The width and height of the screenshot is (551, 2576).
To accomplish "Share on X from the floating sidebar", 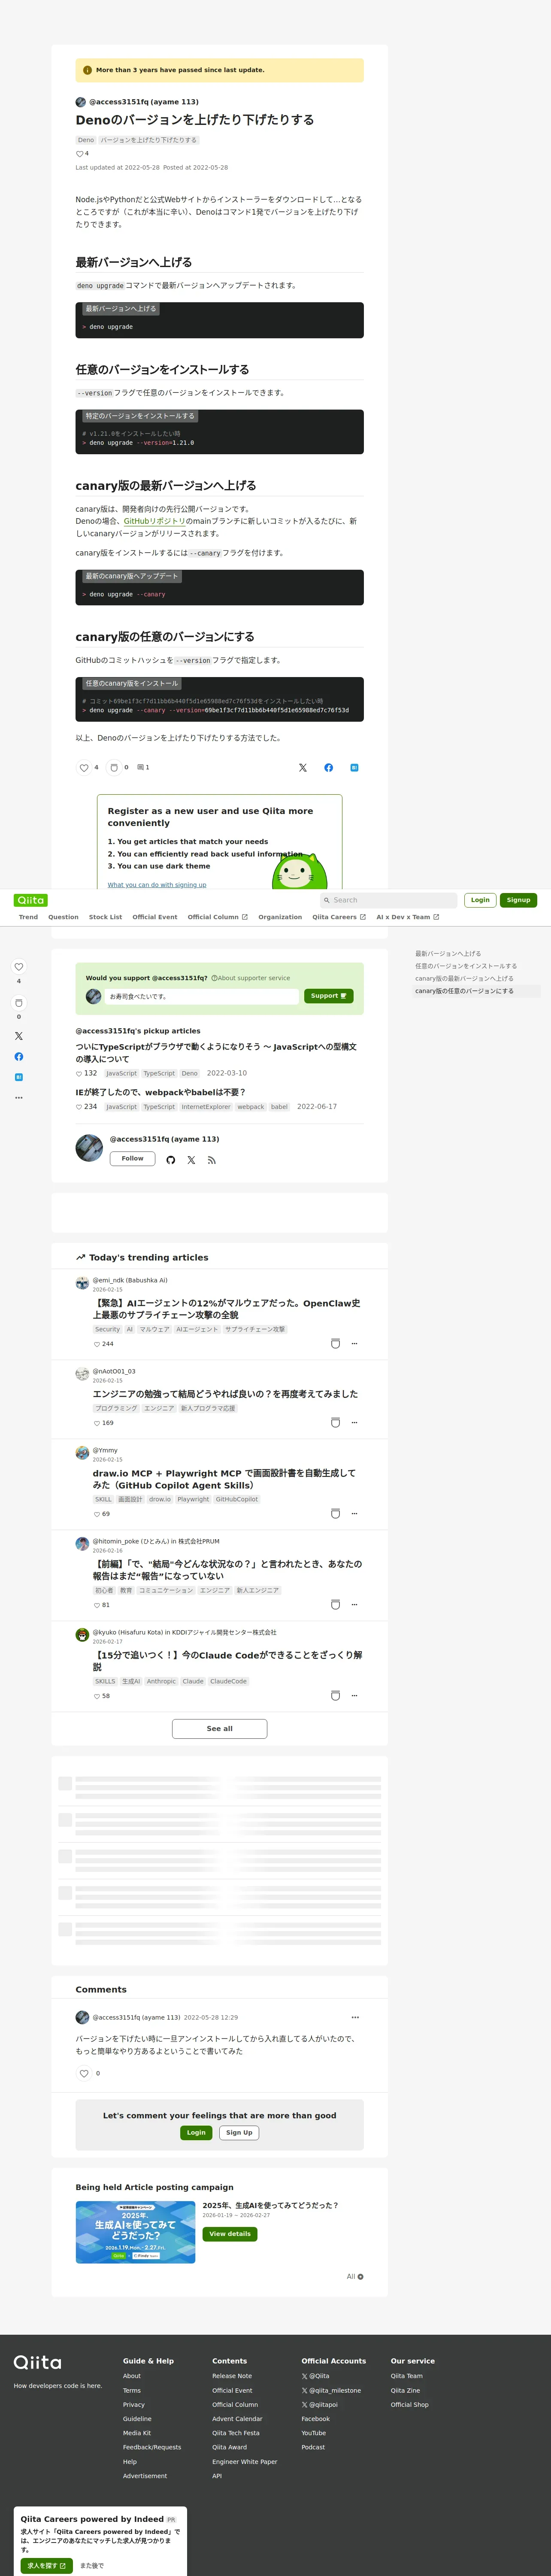I will click(x=18, y=1036).
